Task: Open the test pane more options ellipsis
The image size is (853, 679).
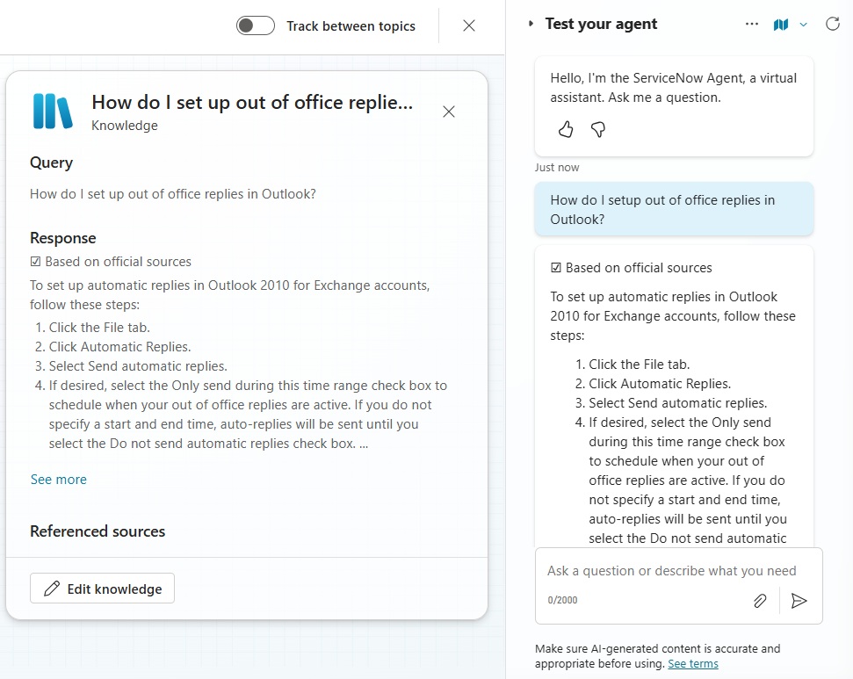Action: 752,24
